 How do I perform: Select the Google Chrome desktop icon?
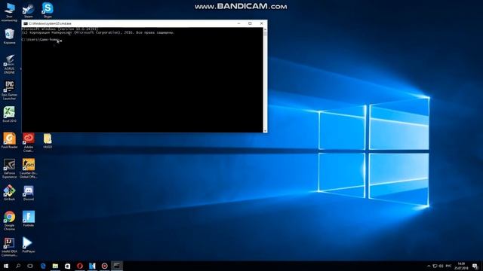point(9,221)
